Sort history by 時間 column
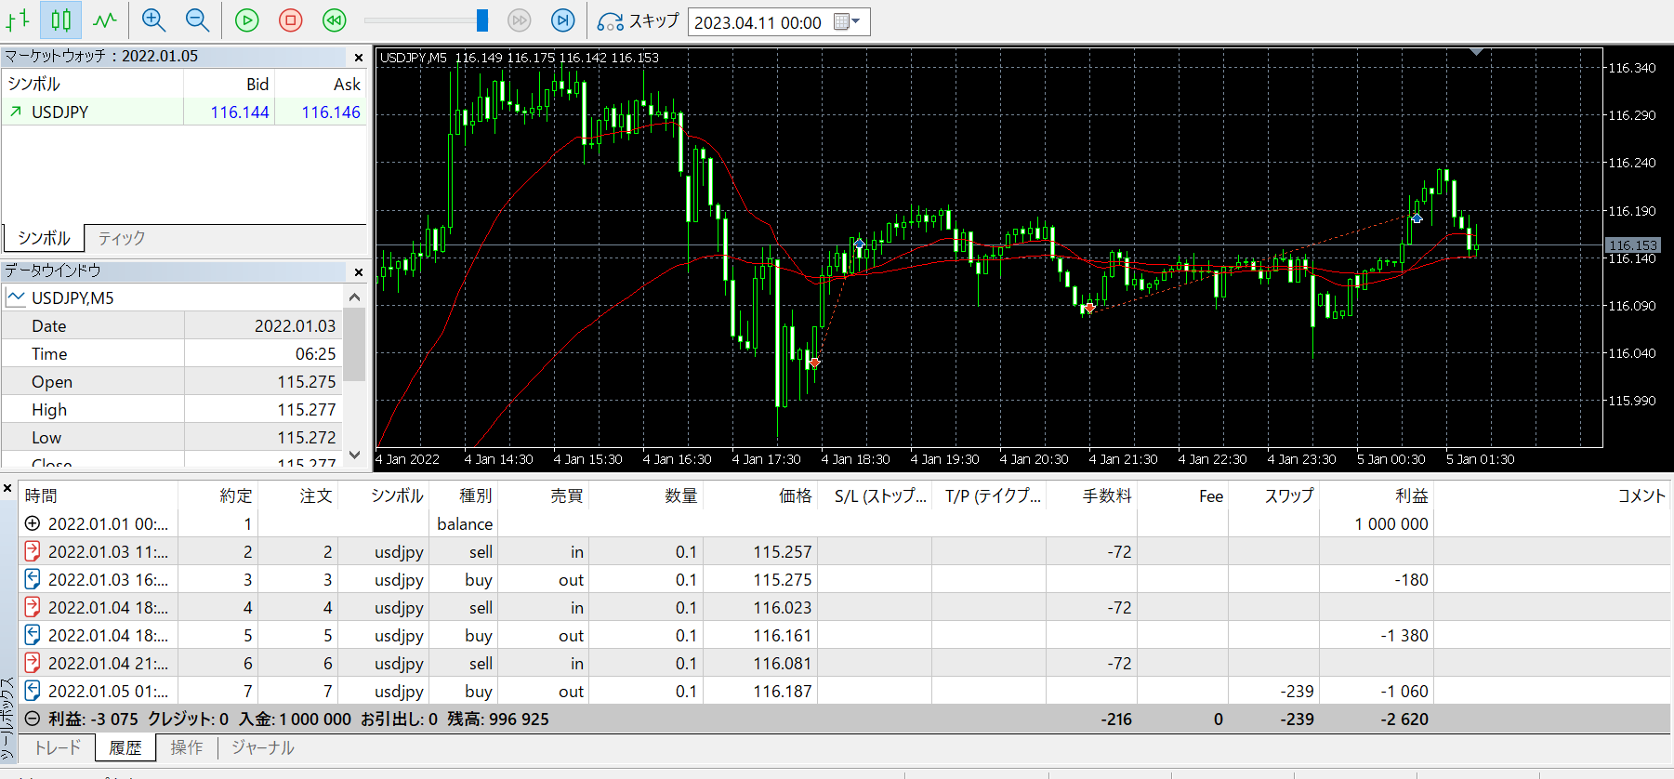Screen dimensions: 1674x779 pyautogui.click(x=41, y=496)
